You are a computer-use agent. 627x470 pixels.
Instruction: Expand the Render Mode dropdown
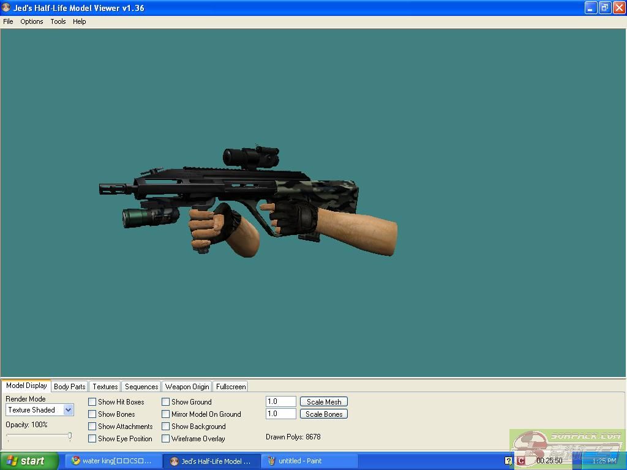(x=68, y=410)
